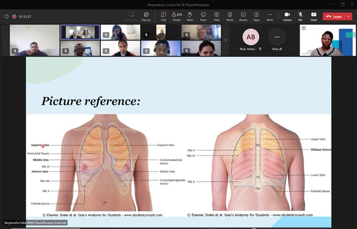This screenshot has width=357, height=229.
Task: Open the View all participants button
Action: (277, 39)
